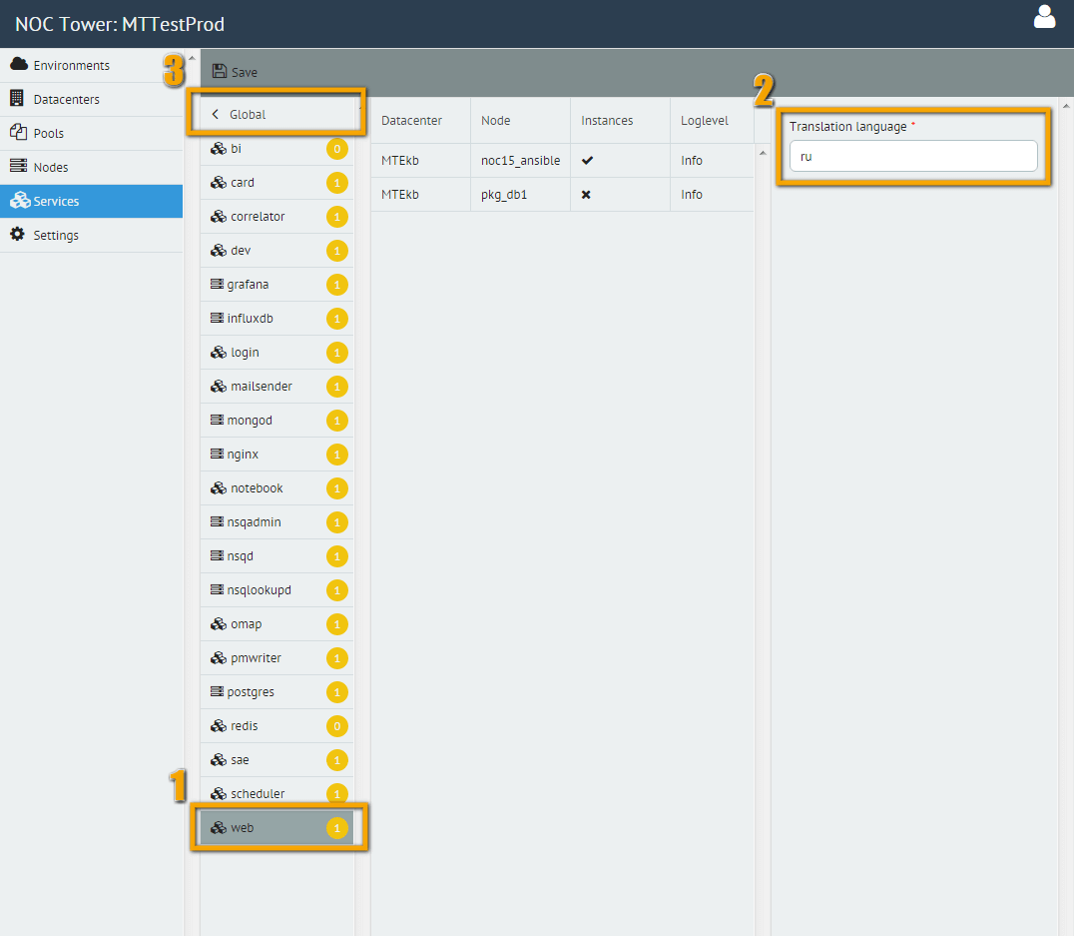
Task: Select the Services menu item
Action: (x=92, y=201)
